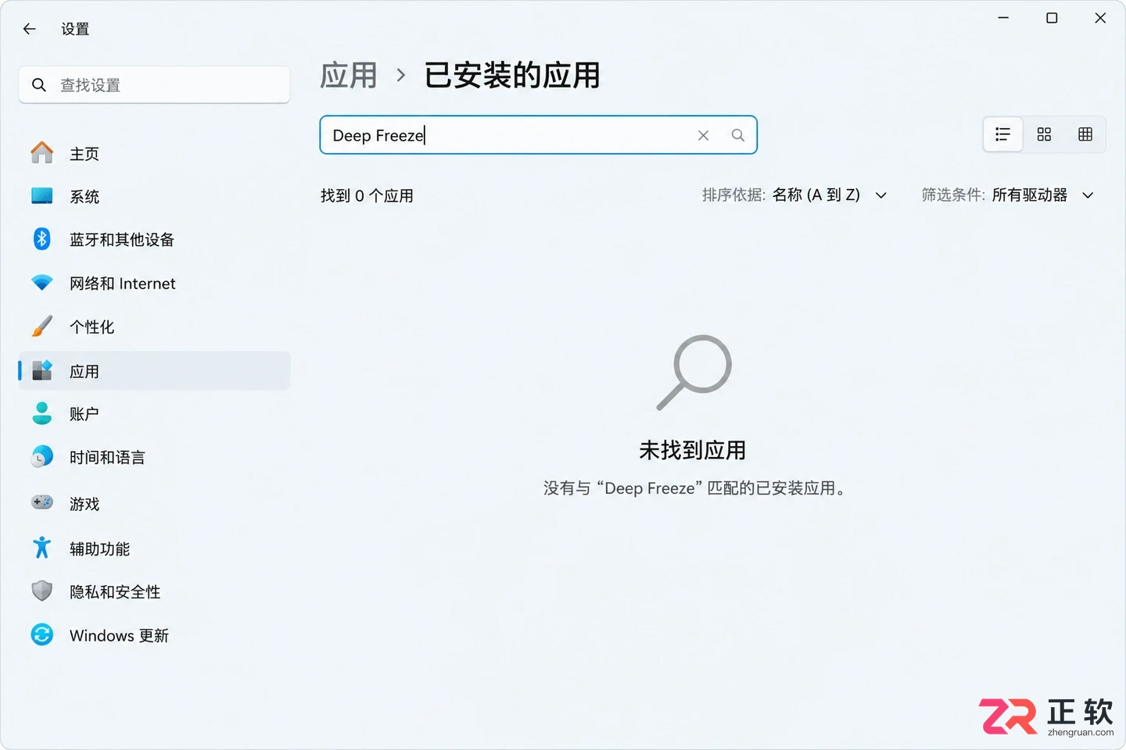Clear the Deep Freeze search text
This screenshot has height=750, width=1126.
tap(703, 135)
